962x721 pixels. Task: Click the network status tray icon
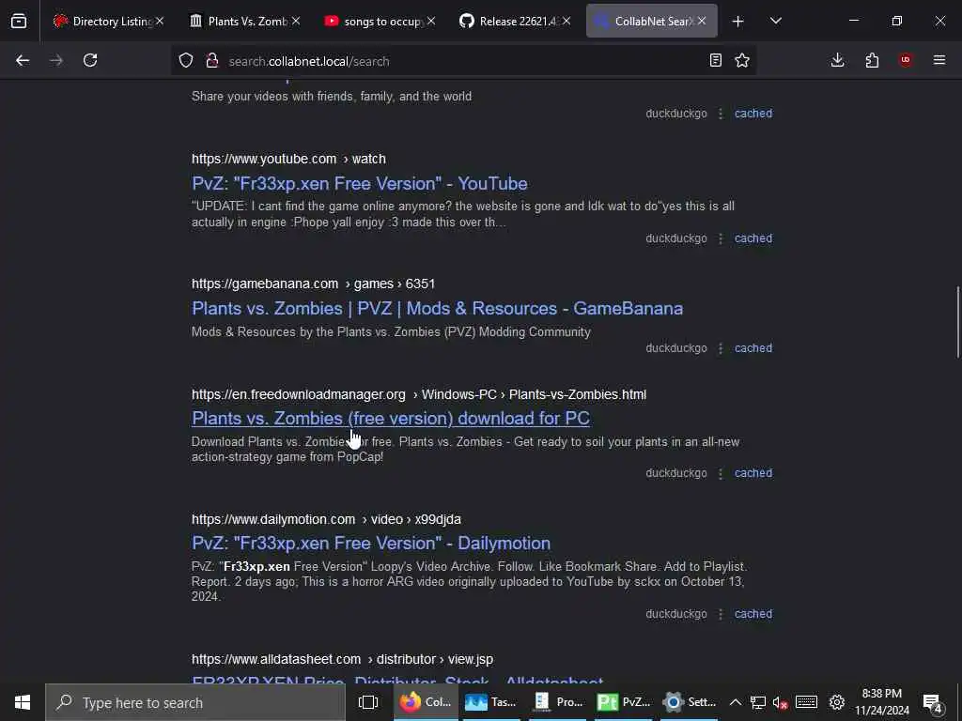pos(758,702)
